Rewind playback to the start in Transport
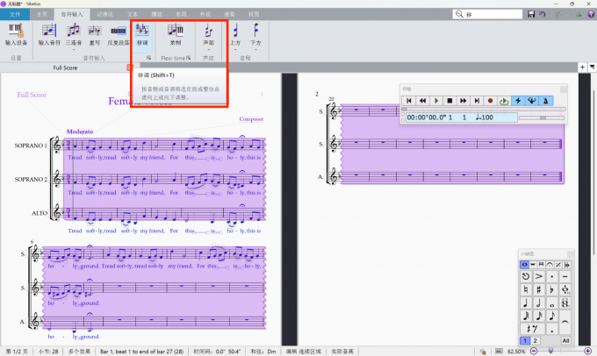This screenshot has width=597, height=356. point(409,101)
